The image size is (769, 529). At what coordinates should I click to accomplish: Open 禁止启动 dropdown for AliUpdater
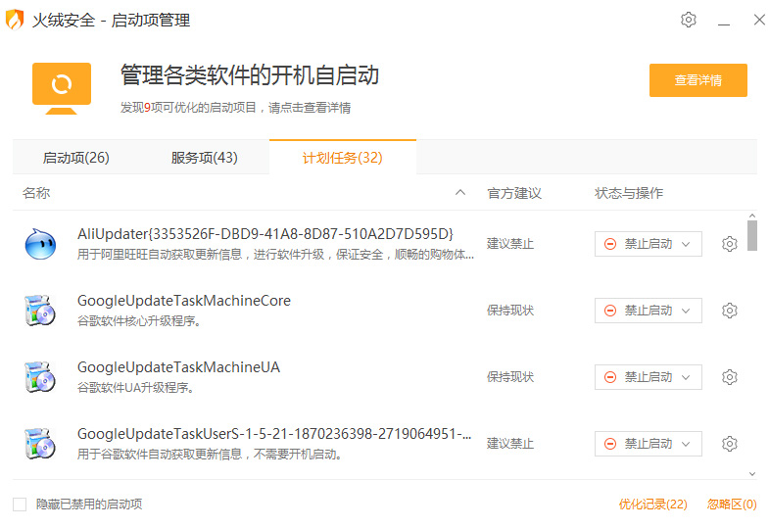(x=649, y=244)
